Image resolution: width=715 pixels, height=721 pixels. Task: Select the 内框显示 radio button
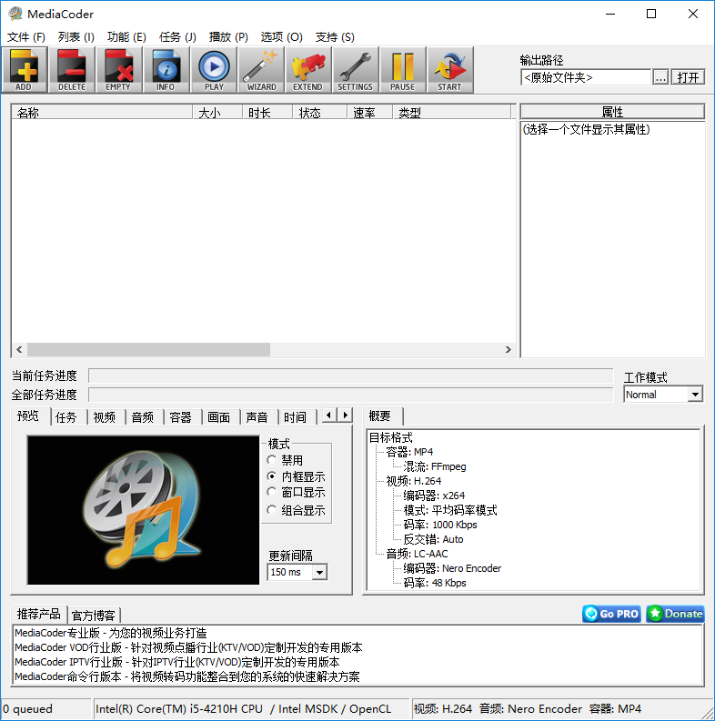tap(272, 476)
